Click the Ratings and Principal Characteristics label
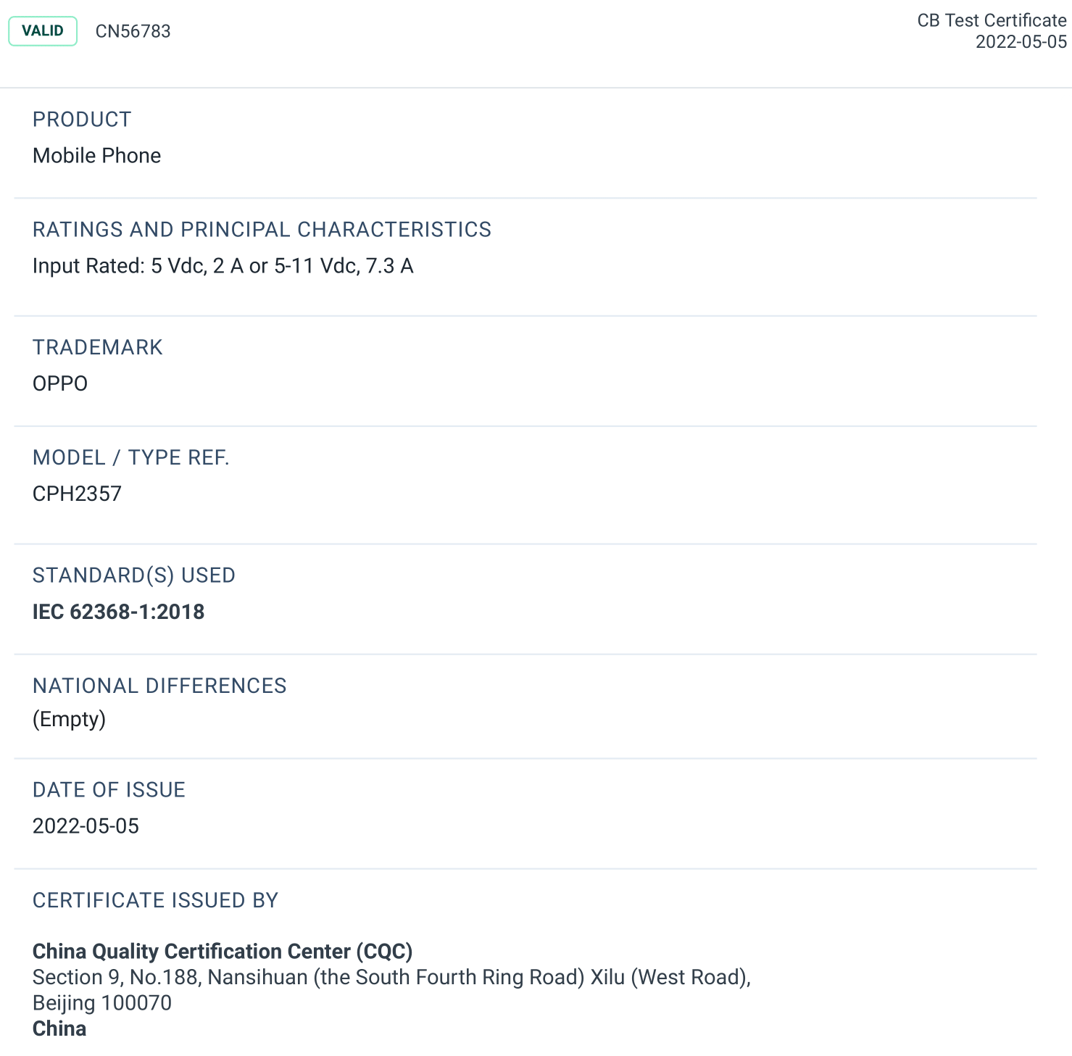 [262, 230]
